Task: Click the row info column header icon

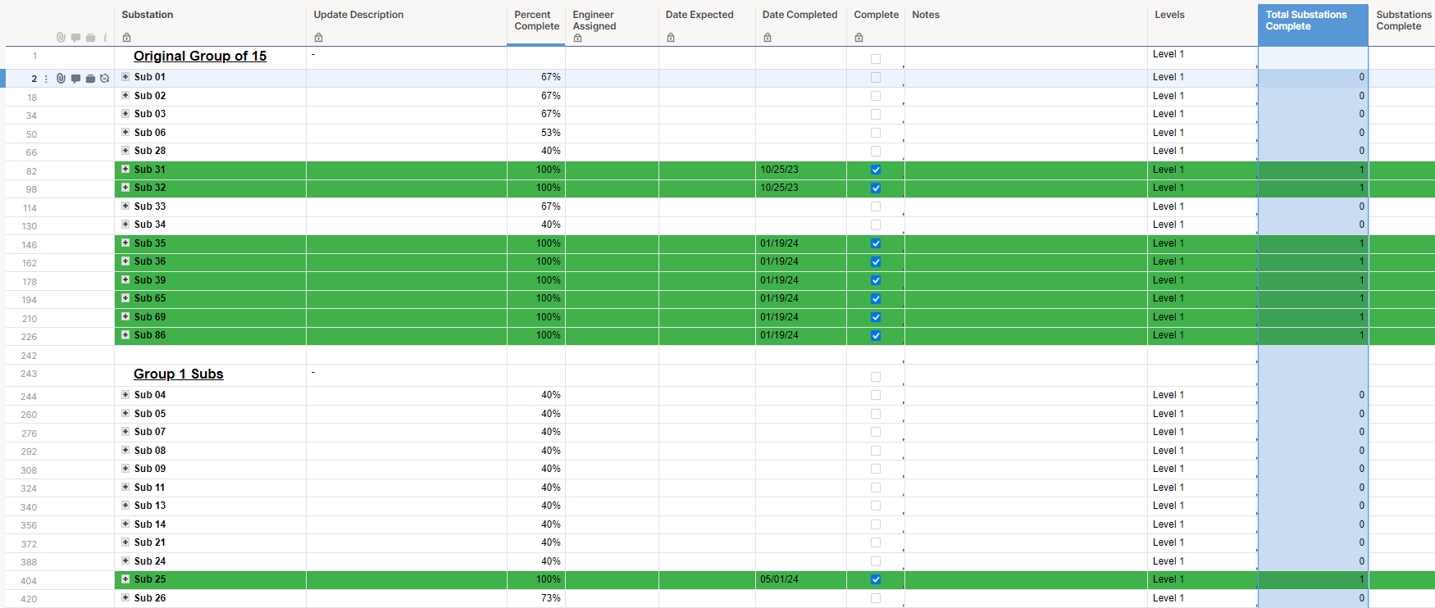Action: coord(105,38)
